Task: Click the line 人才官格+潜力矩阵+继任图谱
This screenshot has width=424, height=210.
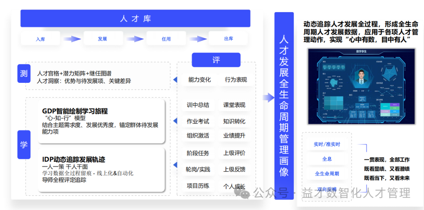Action: click(x=74, y=73)
